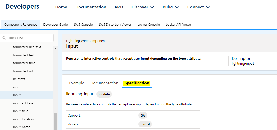The width and height of the screenshot is (277, 130).
Task: Open the Locker API Viewer tab
Action: (179, 25)
